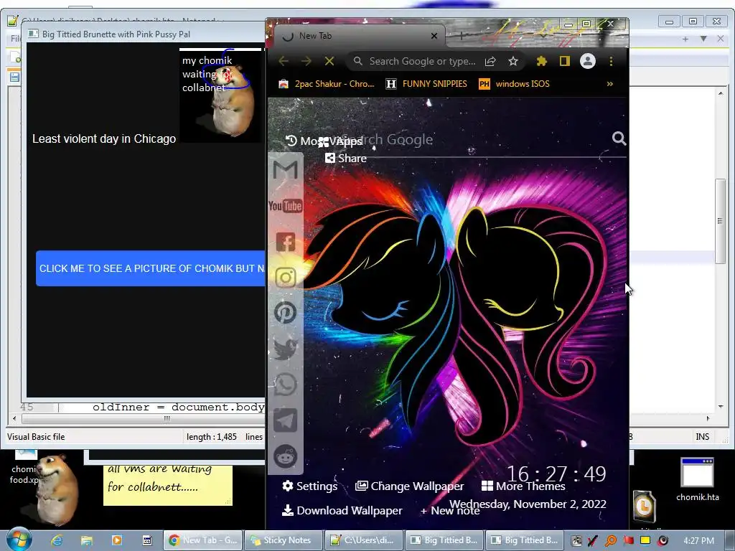Go back using Chrome's back arrow
Viewport: 735px width, 551px height.
283,61
